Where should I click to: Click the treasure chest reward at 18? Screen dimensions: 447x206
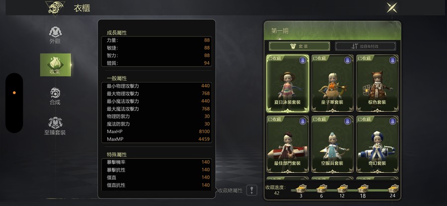tap(363, 189)
